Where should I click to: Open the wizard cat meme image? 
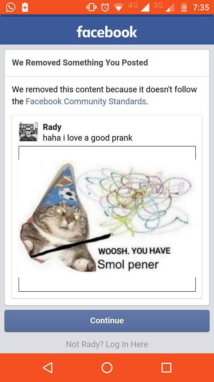pyautogui.click(x=107, y=218)
